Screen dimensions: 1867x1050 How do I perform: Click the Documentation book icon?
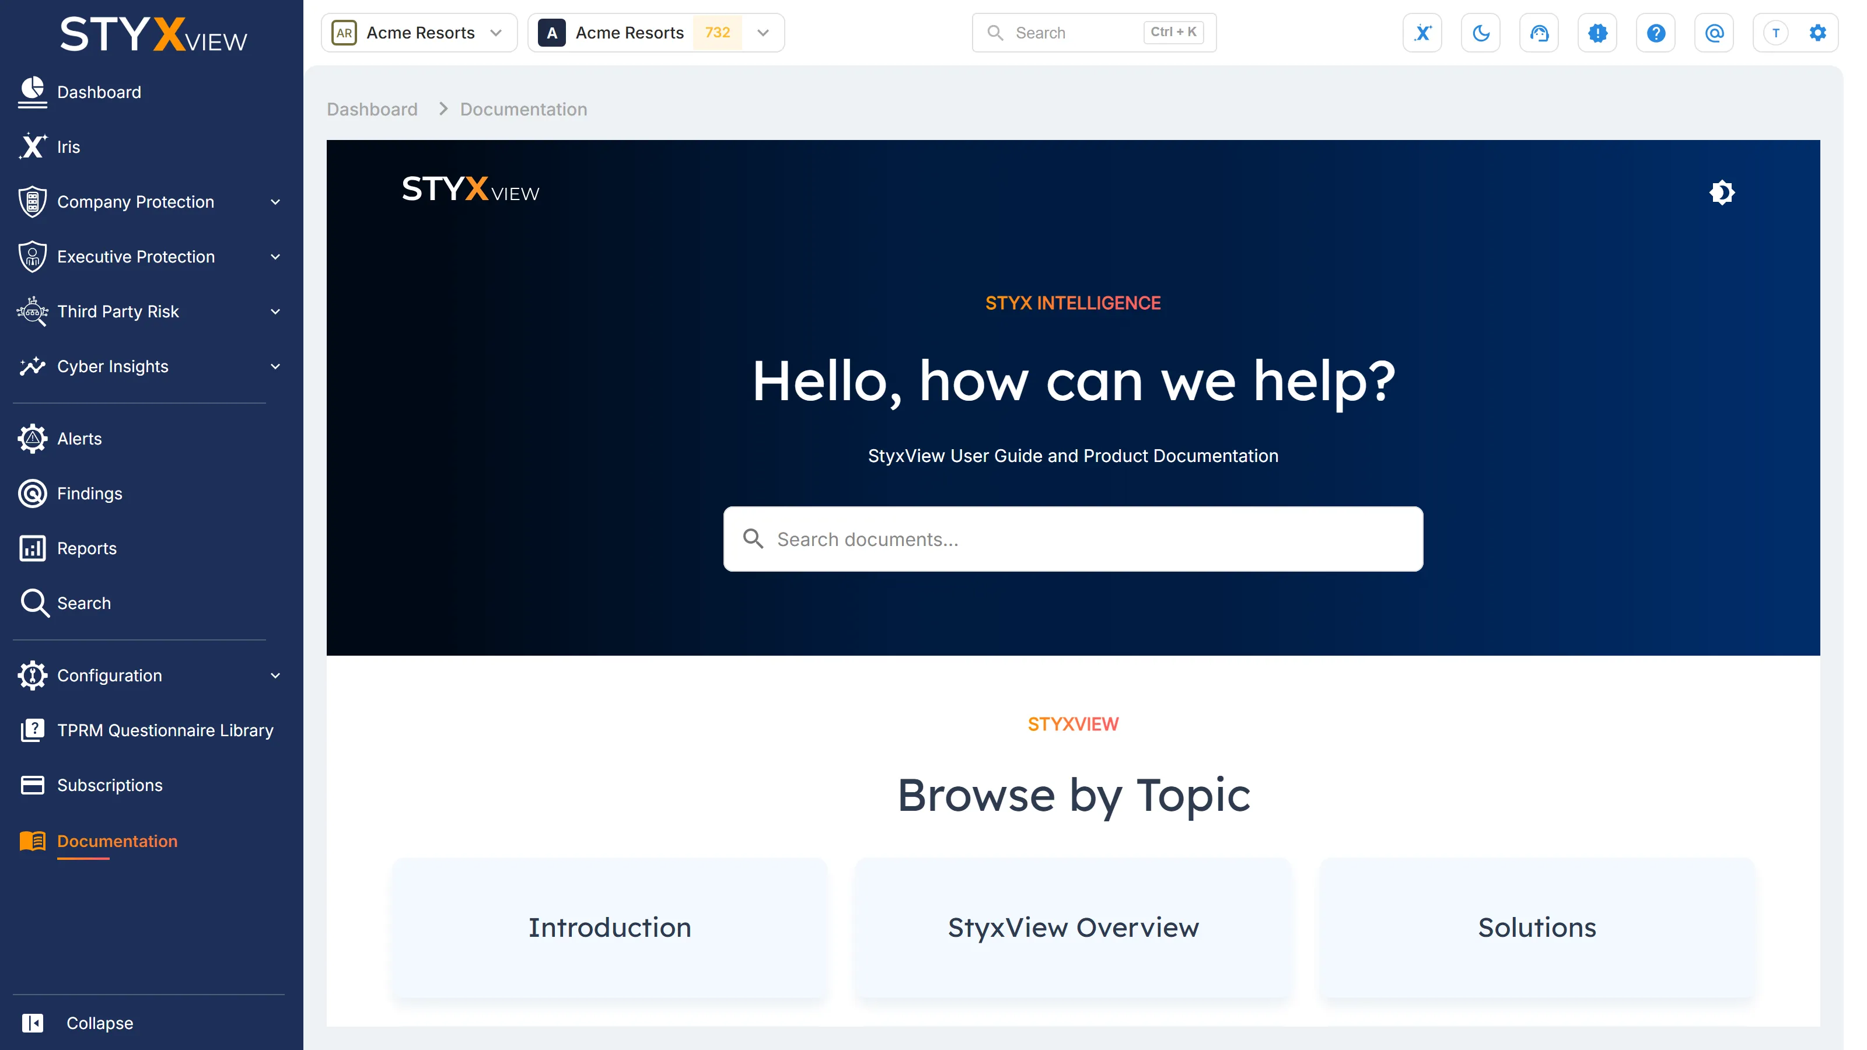32,841
